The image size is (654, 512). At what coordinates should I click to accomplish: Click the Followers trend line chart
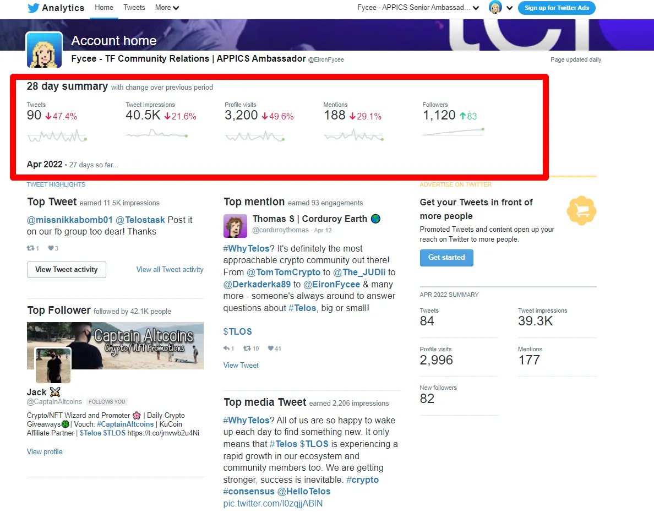pos(454,132)
